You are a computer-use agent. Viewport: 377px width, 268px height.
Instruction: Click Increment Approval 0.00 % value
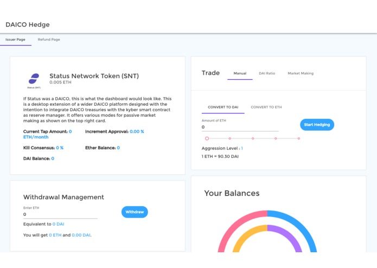pos(137,131)
